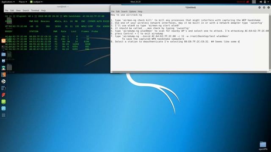Select the green Leafpad dock icon
Image resolution: width=271 pixels, height=152 pixels.
pyautogui.click(x=3, y=101)
